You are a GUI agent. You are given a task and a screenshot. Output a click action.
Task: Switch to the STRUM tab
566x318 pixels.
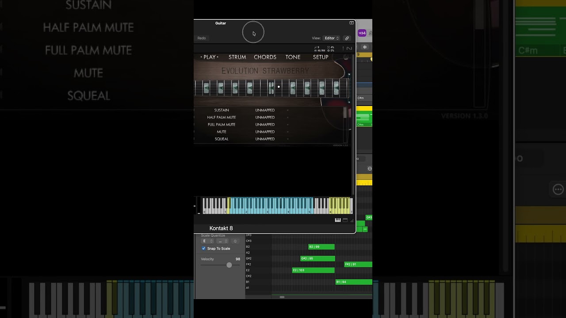pos(237,57)
